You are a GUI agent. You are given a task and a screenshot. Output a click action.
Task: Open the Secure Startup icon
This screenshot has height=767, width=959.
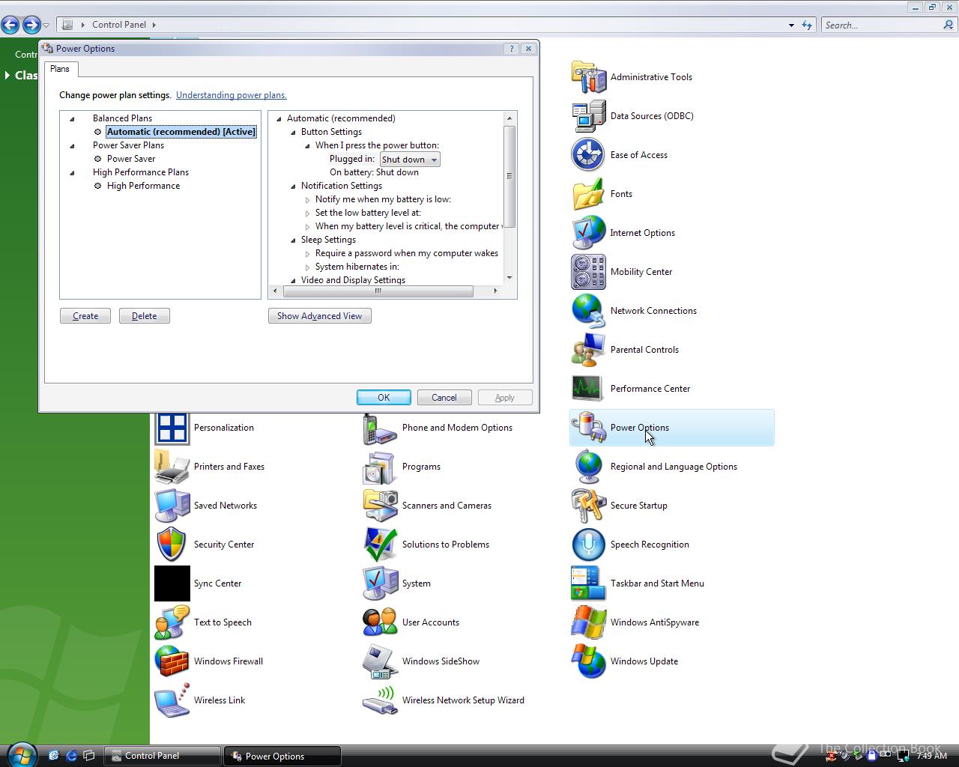[x=588, y=506]
